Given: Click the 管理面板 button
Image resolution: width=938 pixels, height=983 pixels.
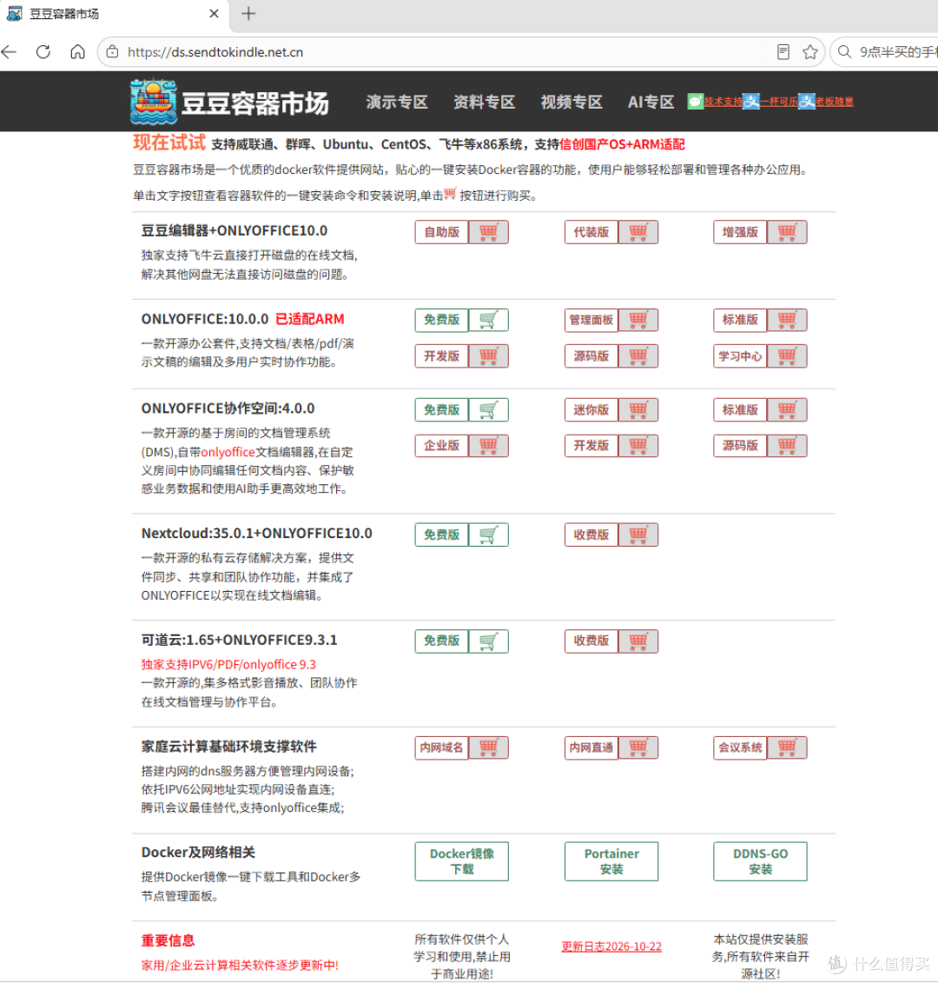Looking at the screenshot, I should pos(591,321).
